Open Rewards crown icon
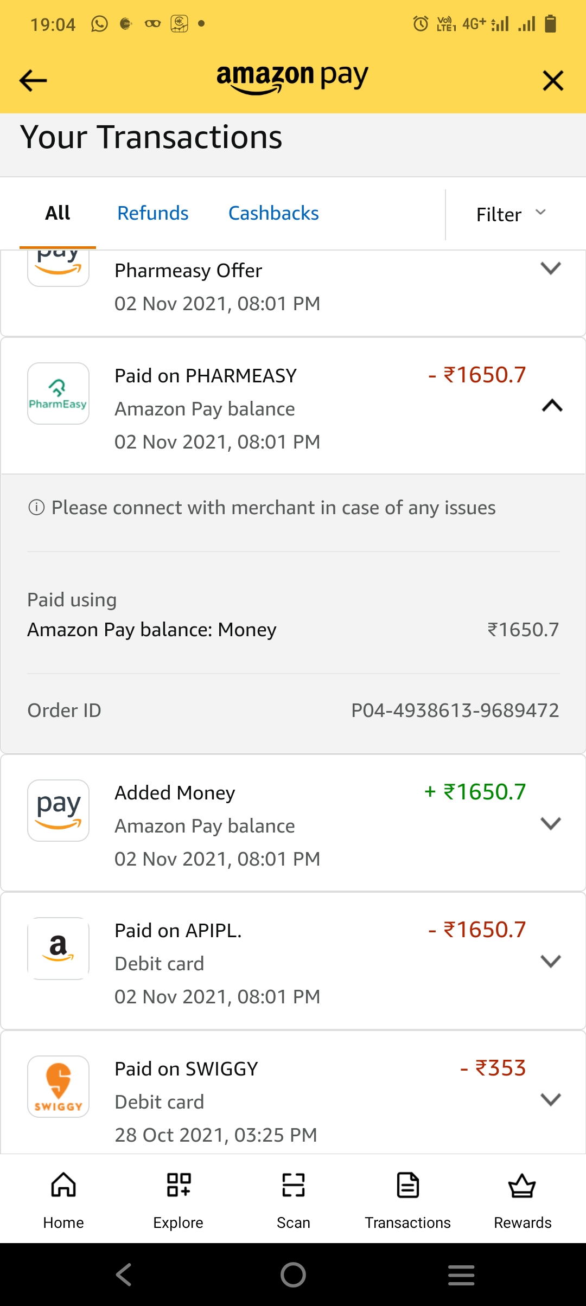Image resolution: width=586 pixels, height=1306 pixels. click(x=522, y=1185)
